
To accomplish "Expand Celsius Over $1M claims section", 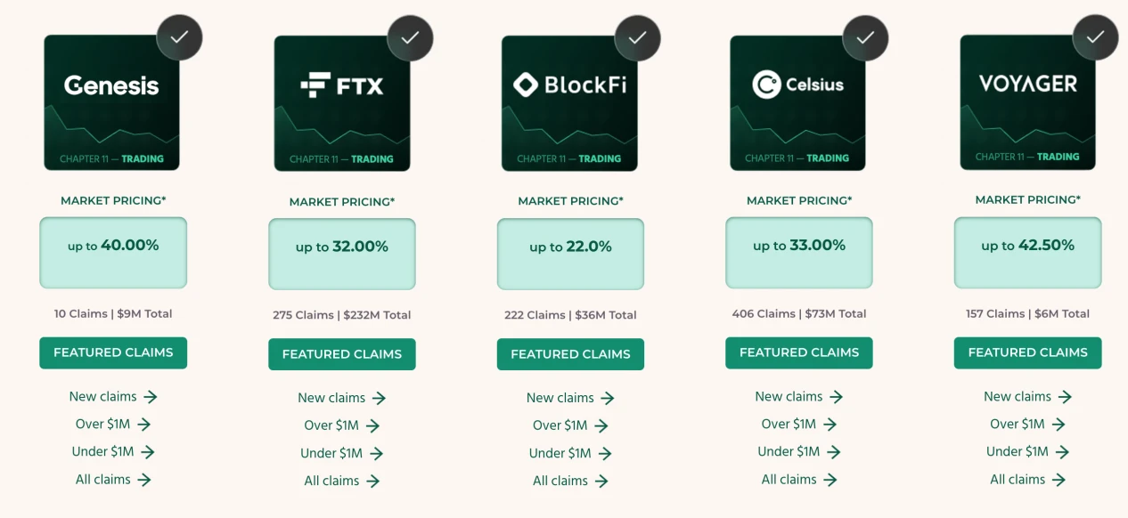I will click(x=799, y=424).
